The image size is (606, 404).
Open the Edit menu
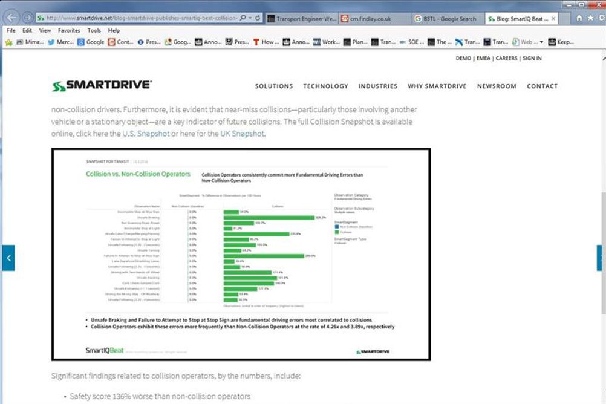pyautogui.click(x=27, y=30)
